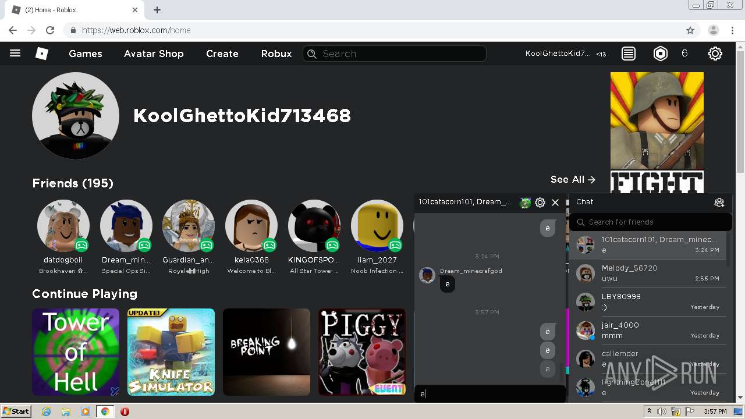Open chat conversation settings gear
Viewport: 745px width, 419px height.
click(540, 202)
